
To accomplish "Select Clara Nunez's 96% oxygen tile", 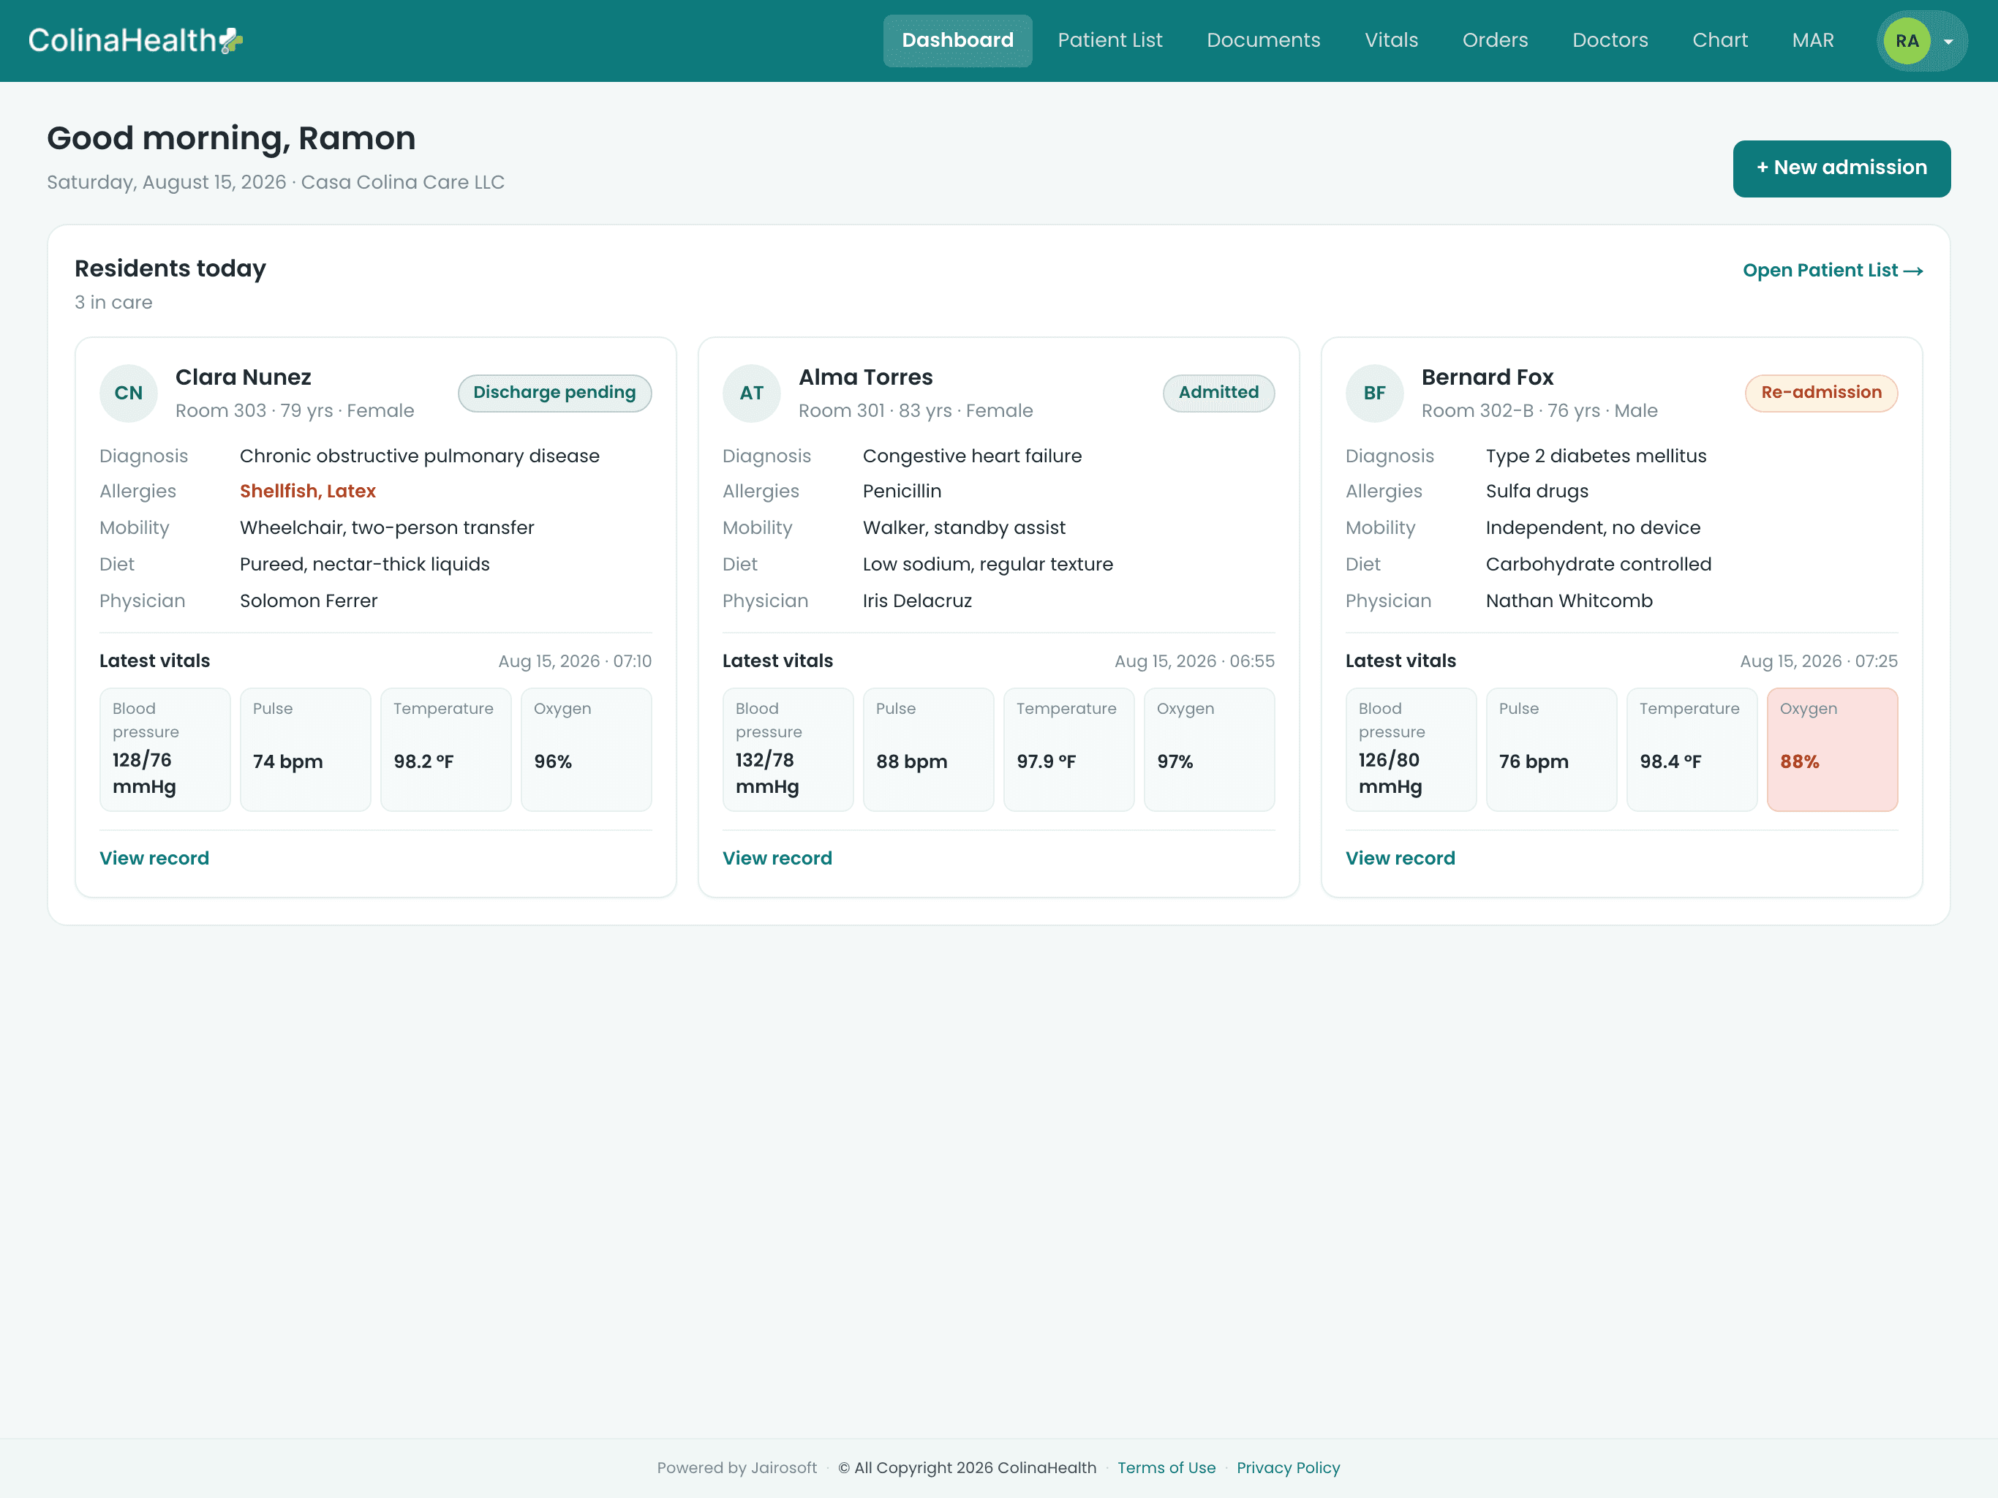I will coord(587,750).
